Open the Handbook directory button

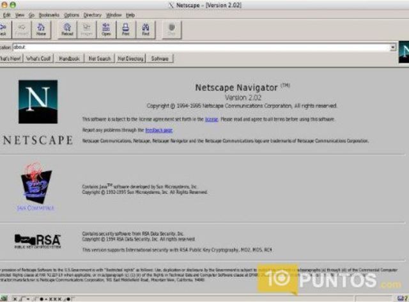coord(70,58)
